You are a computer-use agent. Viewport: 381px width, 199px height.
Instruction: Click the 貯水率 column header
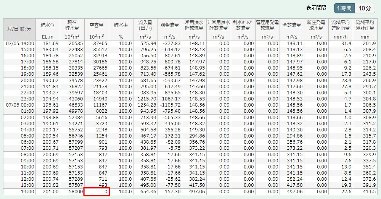tap(121, 29)
